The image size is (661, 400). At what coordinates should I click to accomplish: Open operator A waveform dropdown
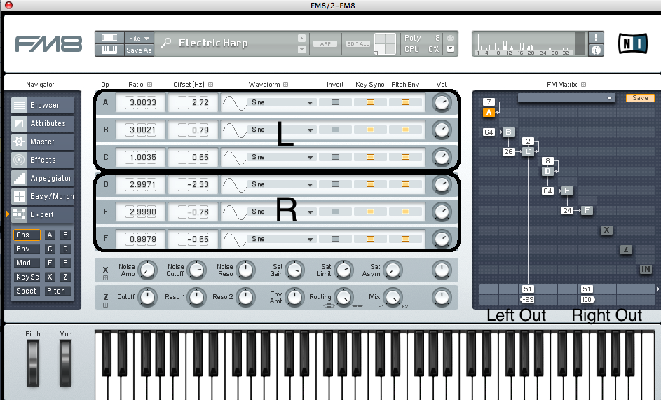[x=282, y=102]
